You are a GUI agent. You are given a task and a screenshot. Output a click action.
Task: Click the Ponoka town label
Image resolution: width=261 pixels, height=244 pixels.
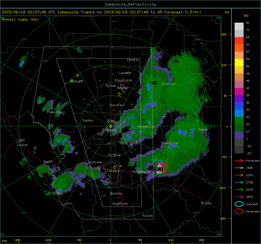(132, 60)
